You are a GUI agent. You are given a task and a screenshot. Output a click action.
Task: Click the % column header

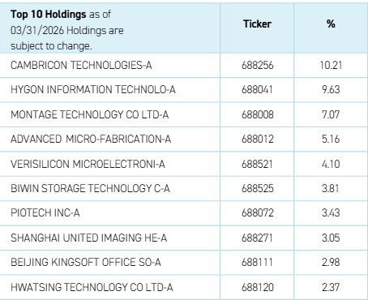(x=331, y=24)
